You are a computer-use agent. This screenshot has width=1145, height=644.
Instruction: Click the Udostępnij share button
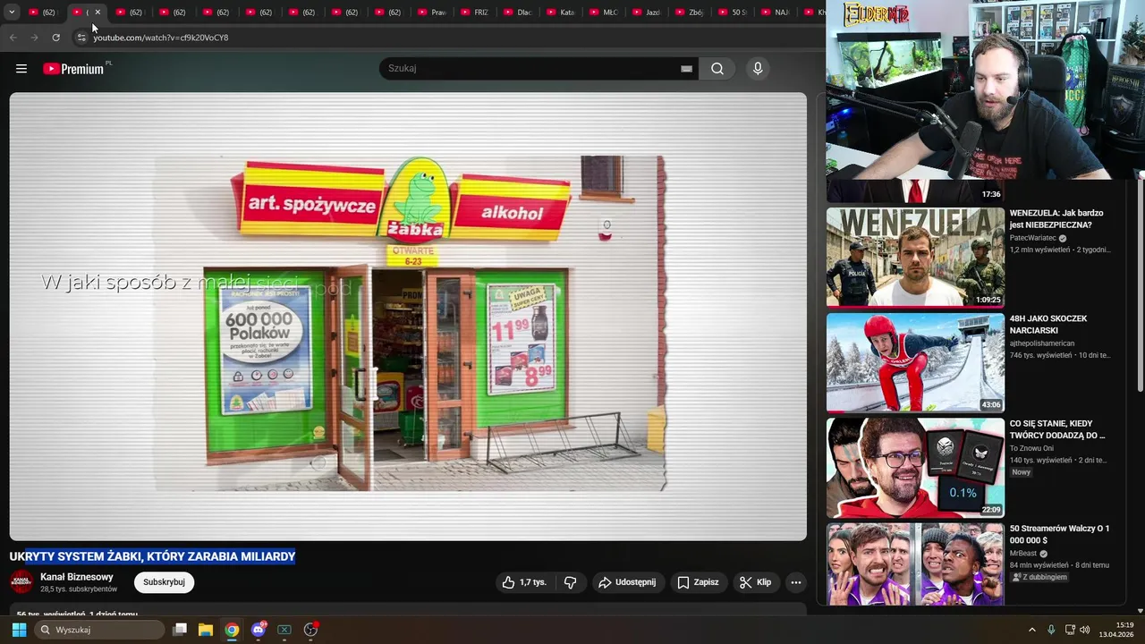627,582
